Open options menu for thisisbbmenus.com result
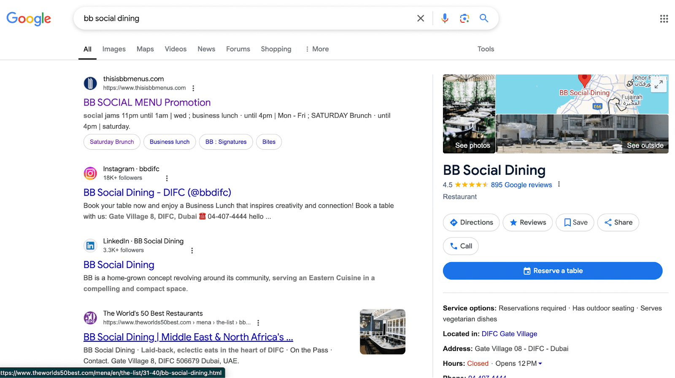The width and height of the screenshot is (675, 378). pos(193,88)
